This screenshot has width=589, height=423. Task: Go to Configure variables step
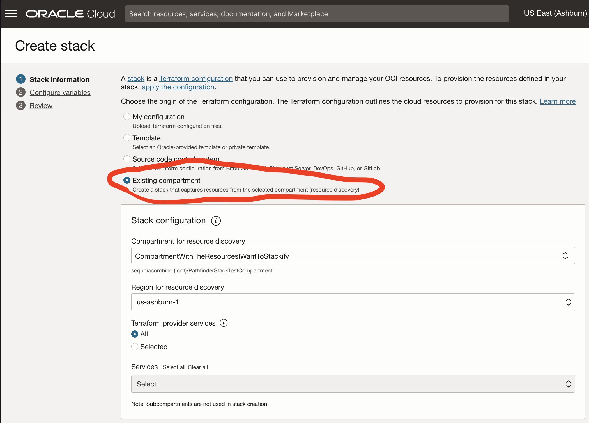click(60, 92)
